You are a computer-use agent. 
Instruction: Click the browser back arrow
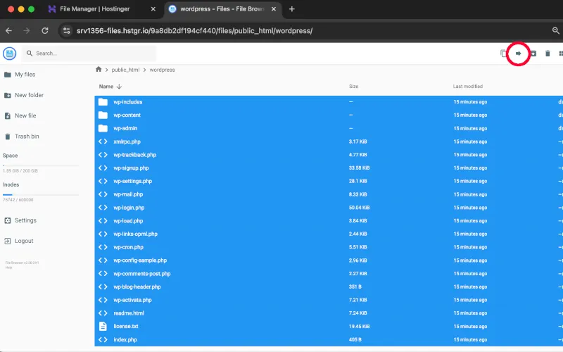tap(9, 31)
